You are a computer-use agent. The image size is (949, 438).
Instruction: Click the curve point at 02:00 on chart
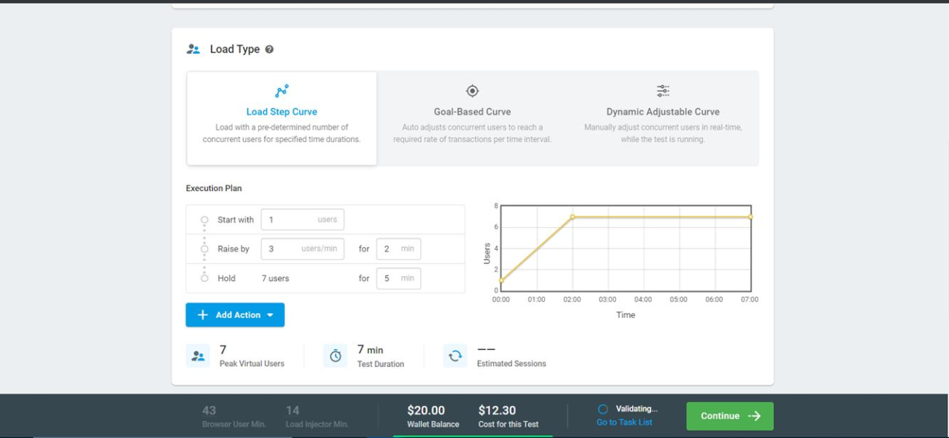(572, 217)
